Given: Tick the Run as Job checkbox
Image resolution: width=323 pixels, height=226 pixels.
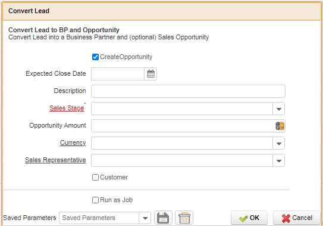Looking at the screenshot, I should click(x=95, y=200).
